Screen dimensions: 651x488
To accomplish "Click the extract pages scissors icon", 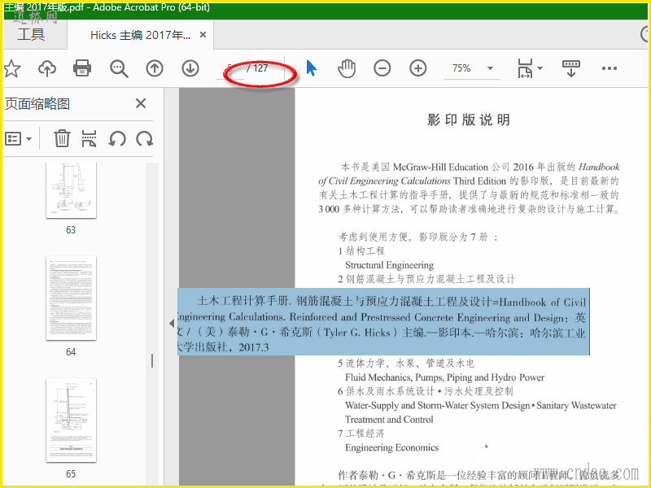I will (x=89, y=138).
